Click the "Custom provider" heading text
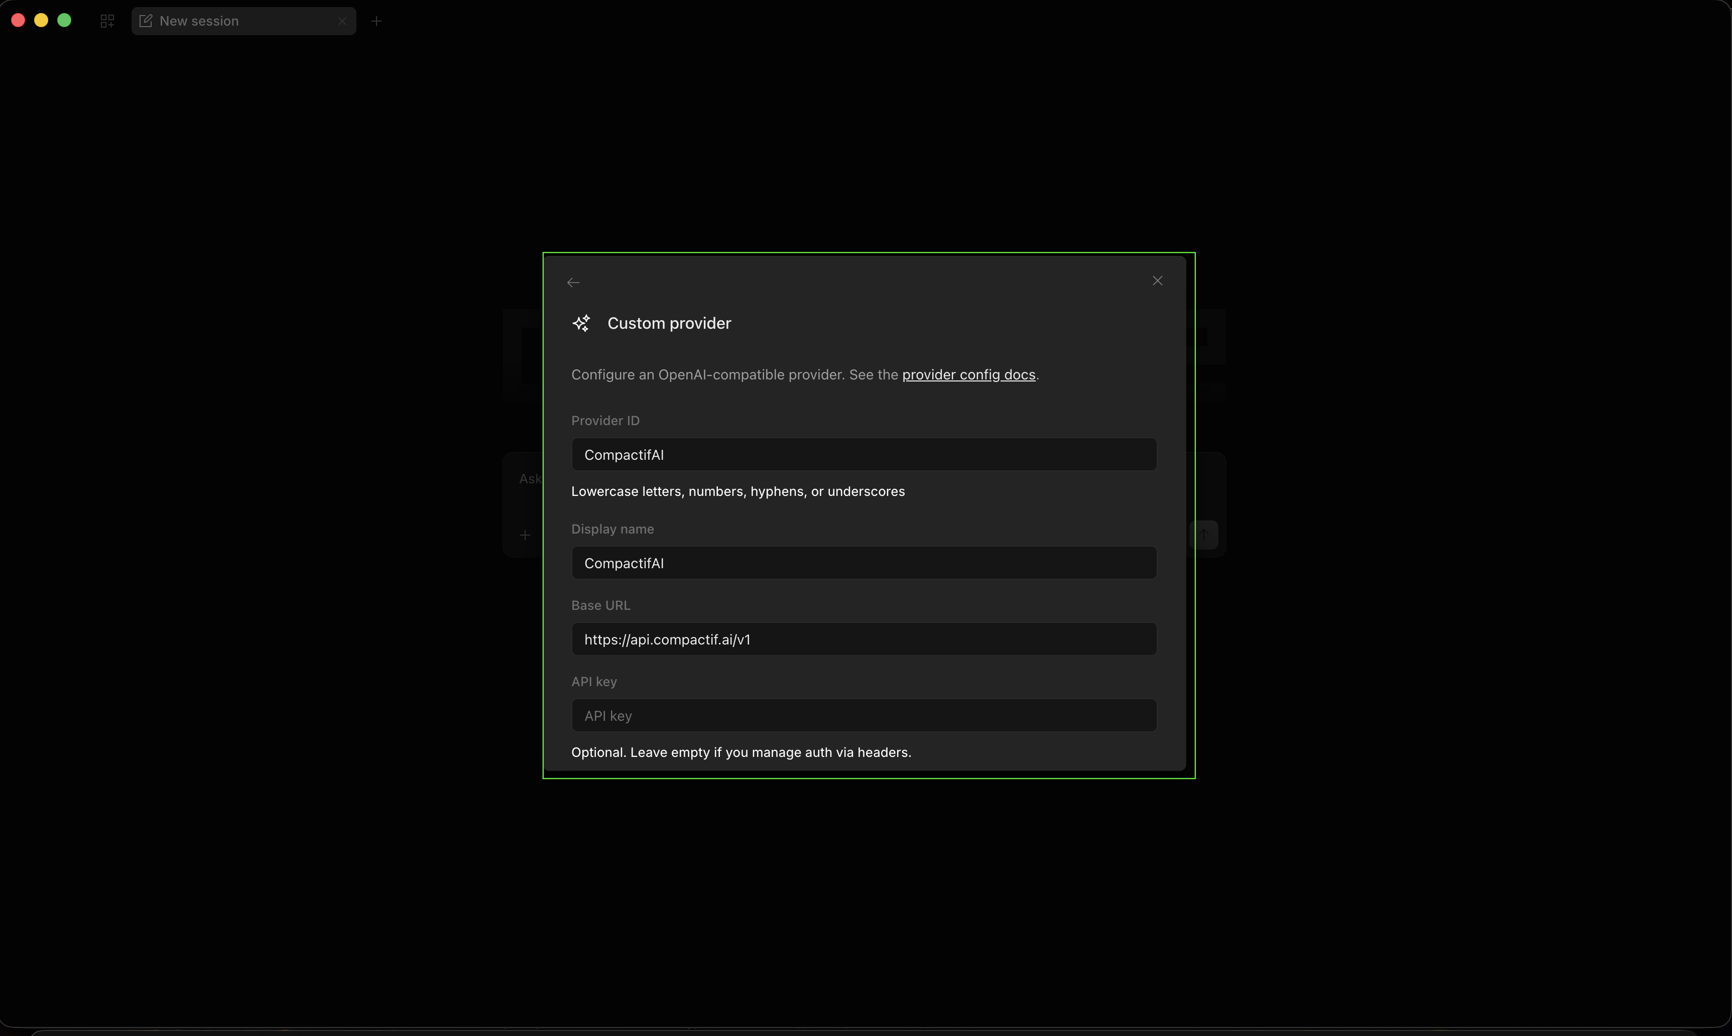1732x1036 pixels. [x=669, y=323]
